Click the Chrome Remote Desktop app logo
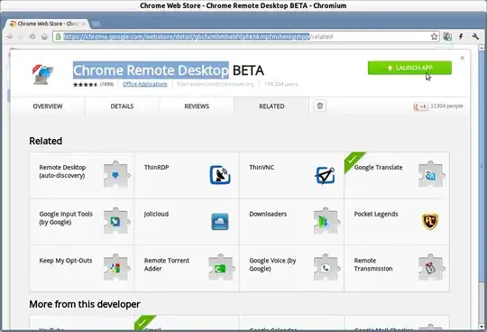Image resolution: width=487 pixels, height=332 pixels. coord(43,75)
